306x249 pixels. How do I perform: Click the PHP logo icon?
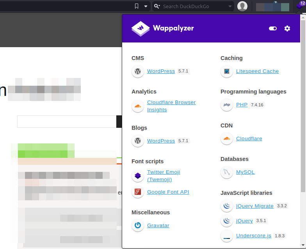coord(227,105)
